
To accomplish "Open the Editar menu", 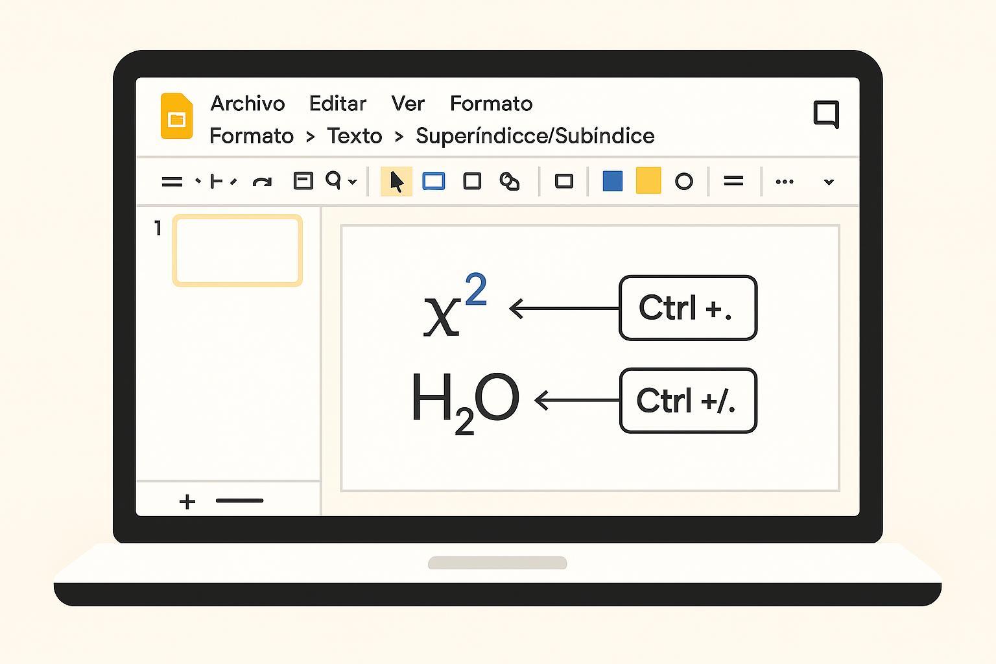I will point(337,104).
